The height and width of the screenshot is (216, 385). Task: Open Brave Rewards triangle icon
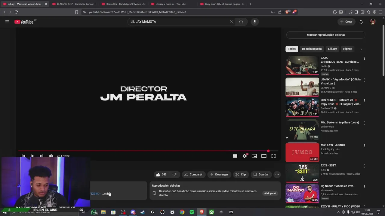[294, 12]
